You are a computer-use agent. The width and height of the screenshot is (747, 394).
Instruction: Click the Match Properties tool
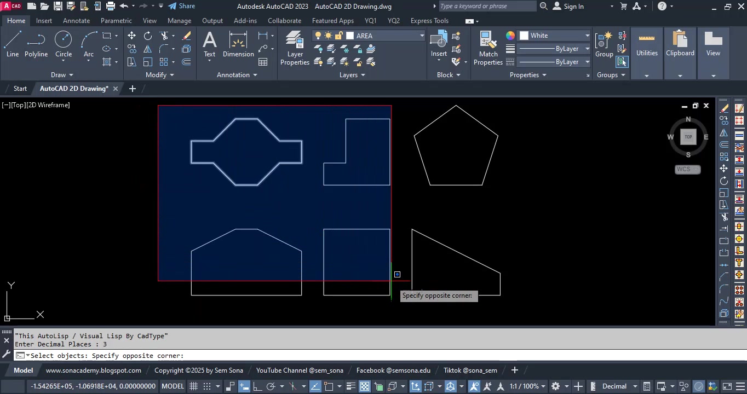pyautogui.click(x=488, y=48)
